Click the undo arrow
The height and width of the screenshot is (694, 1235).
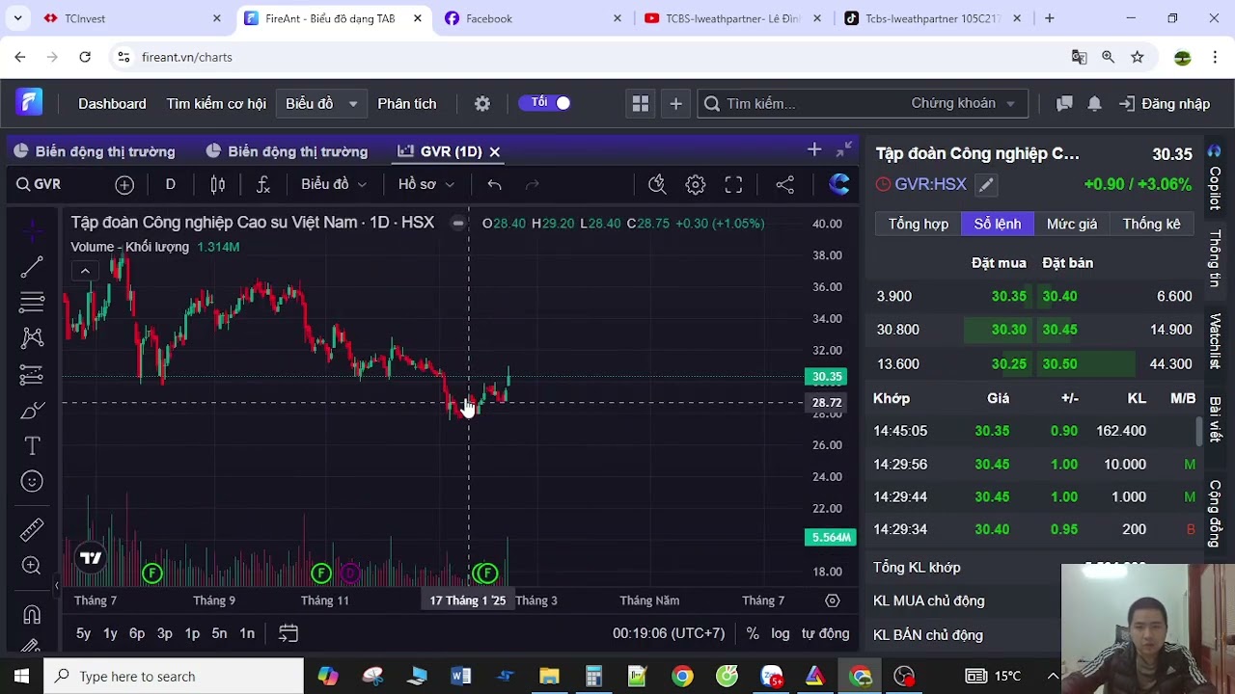[494, 184]
